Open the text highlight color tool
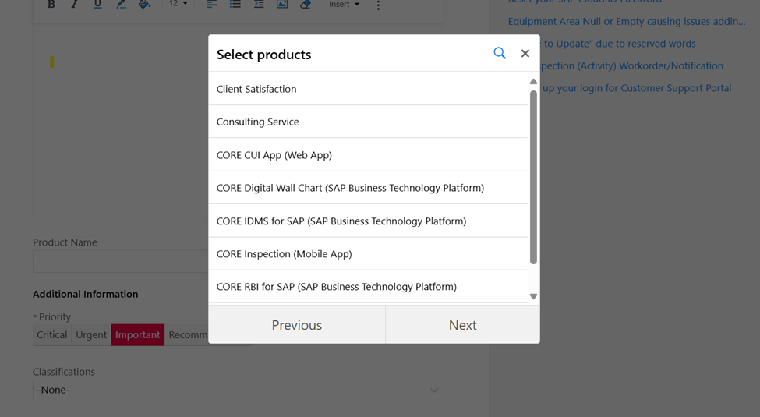The height and width of the screenshot is (417, 760). click(121, 5)
